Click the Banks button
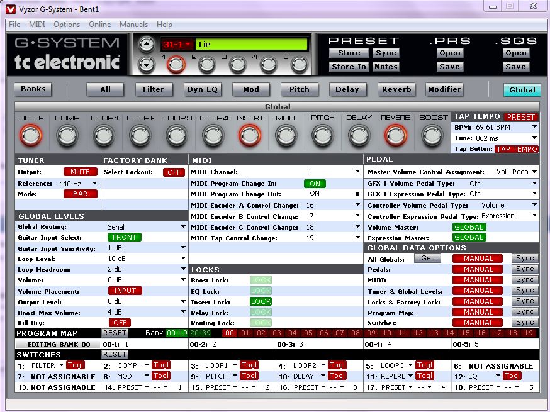 [33, 89]
